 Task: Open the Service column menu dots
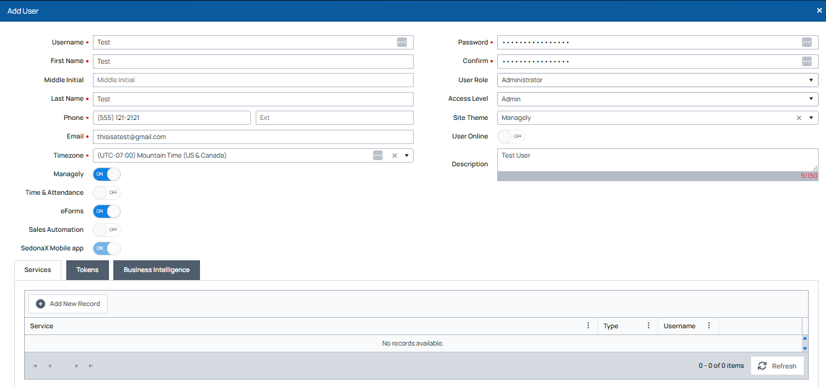pos(588,326)
